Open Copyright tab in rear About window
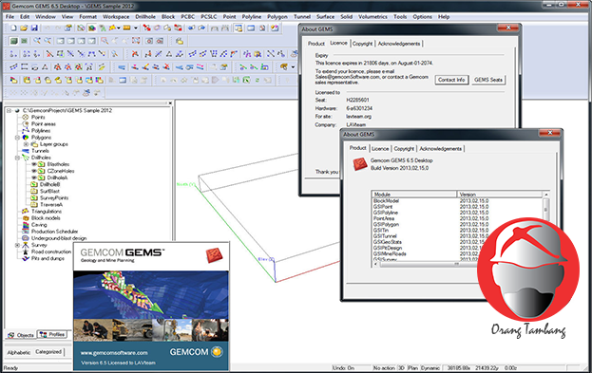 [362, 44]
